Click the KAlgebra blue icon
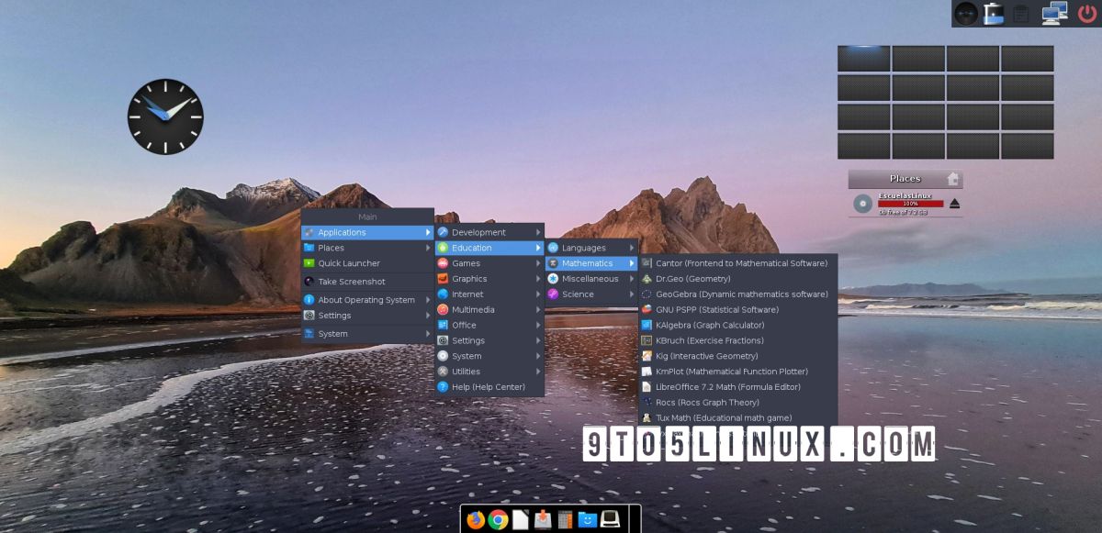 [647, 325]
